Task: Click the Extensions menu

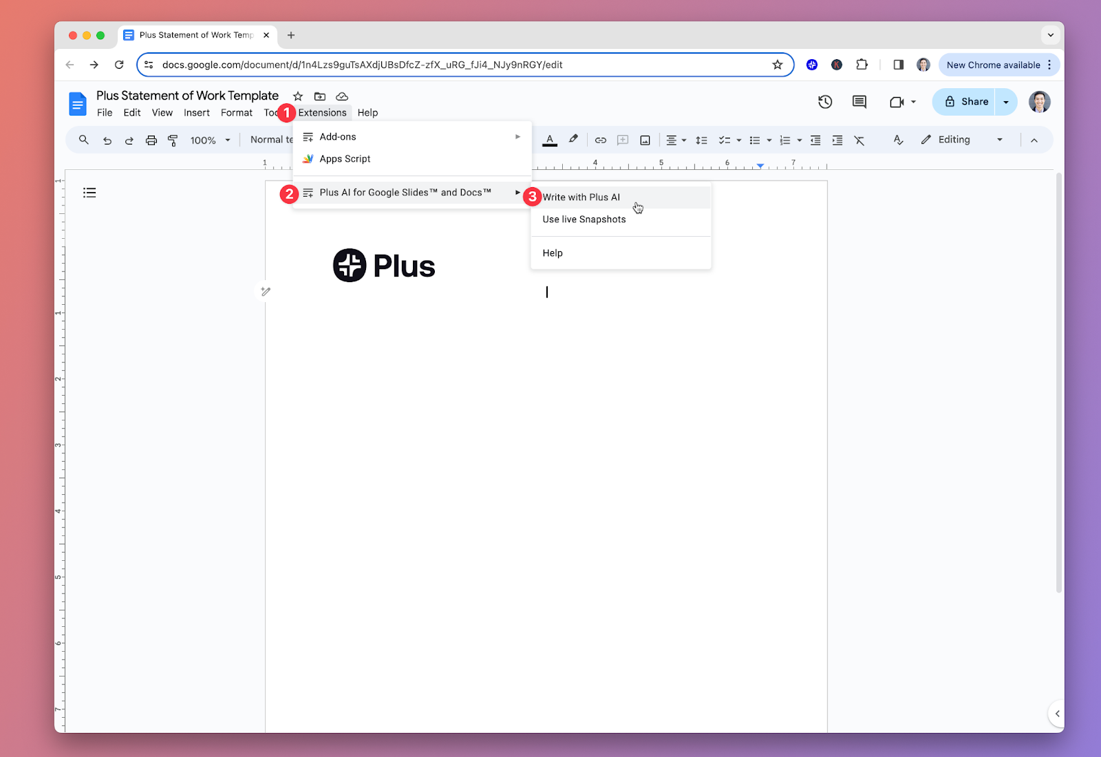Action: tap(322, 113)
